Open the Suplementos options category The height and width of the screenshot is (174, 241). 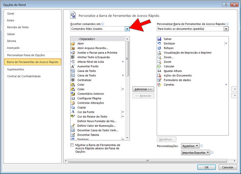[x=15, y=69]
